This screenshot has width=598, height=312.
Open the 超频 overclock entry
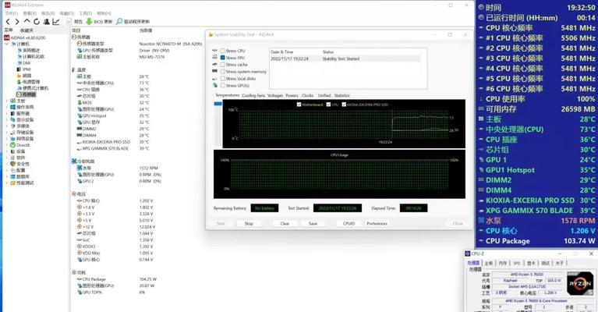(x=27, y=76)
